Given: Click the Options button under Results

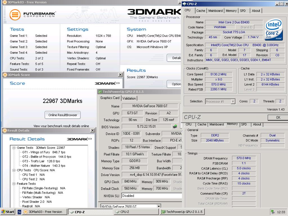Looking at the screenshot, I should (174, 84).
